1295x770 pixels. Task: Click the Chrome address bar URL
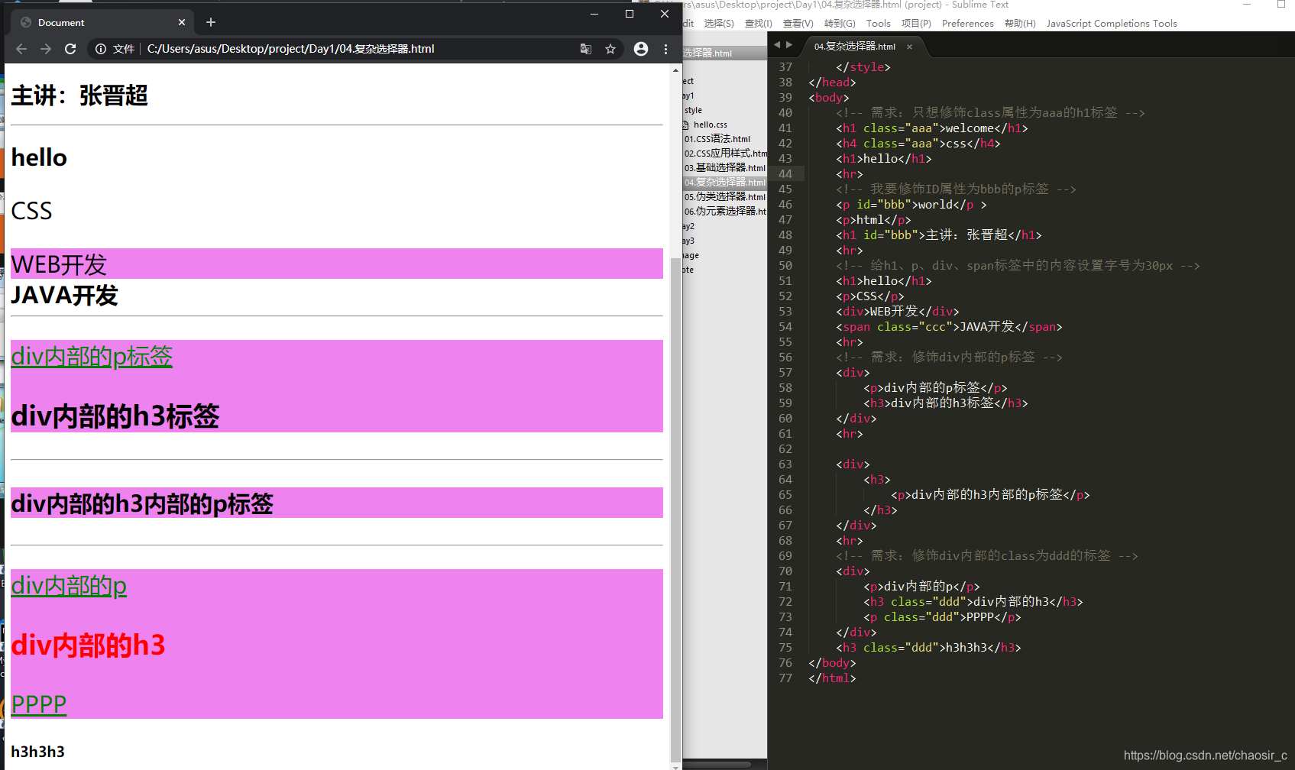pyautogui.click(x=290, y=49)
